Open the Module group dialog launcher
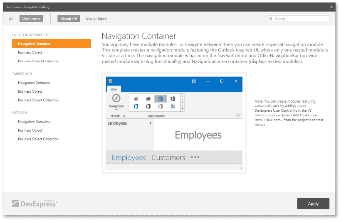 point(124,116)
